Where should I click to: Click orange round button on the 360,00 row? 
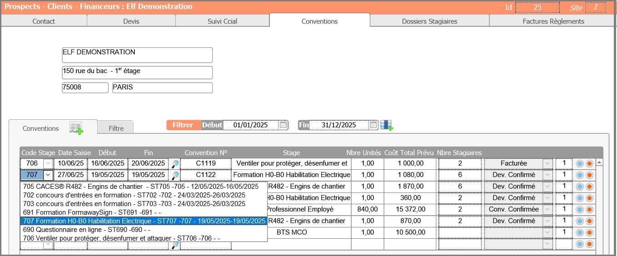(x=589, y=198)
